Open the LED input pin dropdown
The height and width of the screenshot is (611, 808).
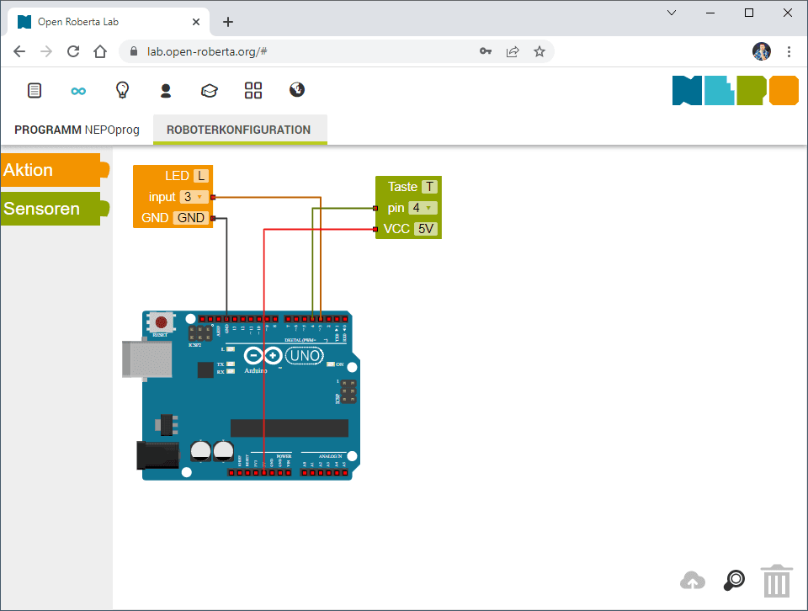click(194, 196)
